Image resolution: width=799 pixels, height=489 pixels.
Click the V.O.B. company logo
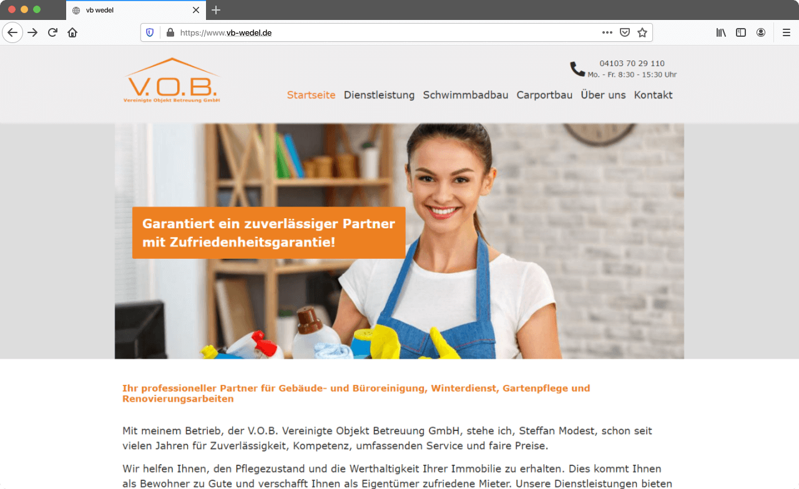(x=172, y=80)
